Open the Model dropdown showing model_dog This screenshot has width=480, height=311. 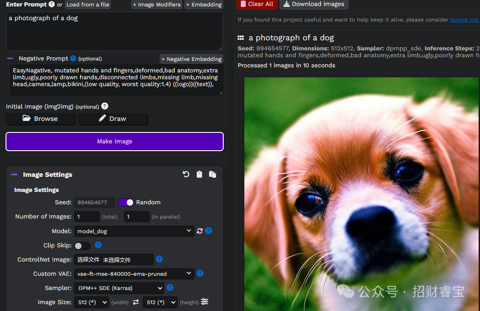click(134, 231)
